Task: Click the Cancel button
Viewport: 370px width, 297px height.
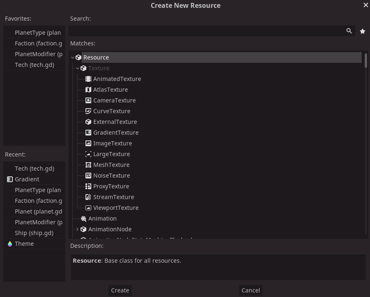Action: coord(251,290)
